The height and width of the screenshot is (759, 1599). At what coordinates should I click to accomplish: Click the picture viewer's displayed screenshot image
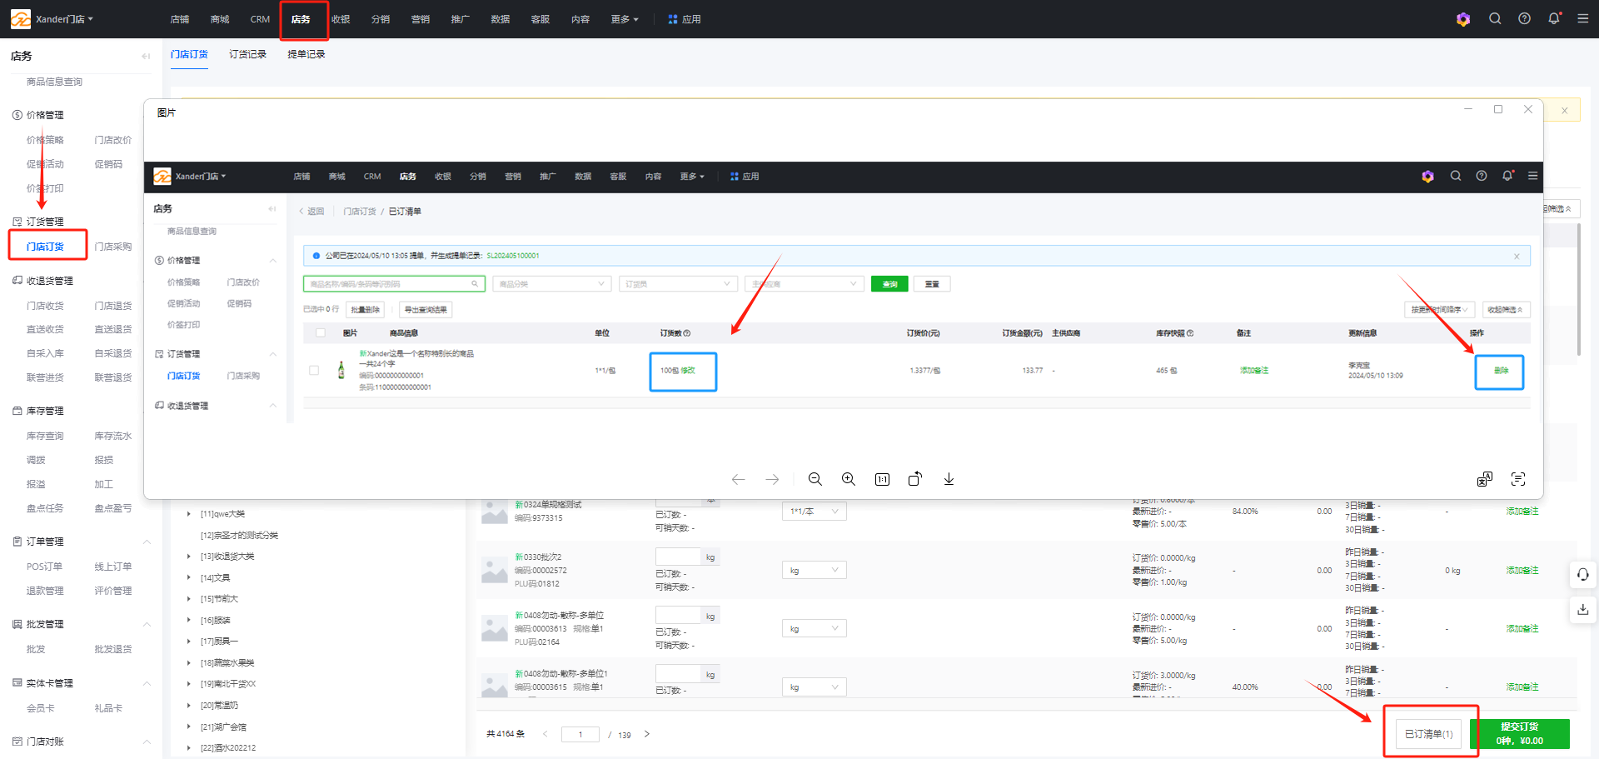pos(843,292)
